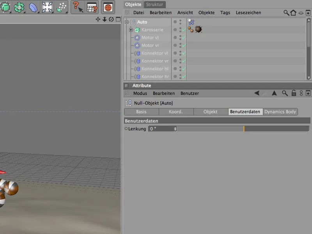Open the context help pointer tool
This screenshot has width=312, height=234.
pos(78,7)
